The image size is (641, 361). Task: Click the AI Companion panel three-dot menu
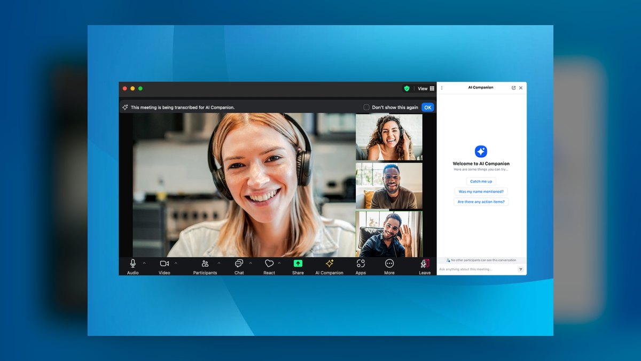tap(442, 88)
